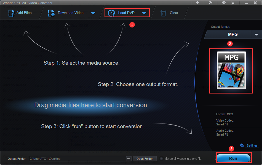Open the feedback speech bubble icon
The image size is (262, 165).
click(x=224, y=3)
